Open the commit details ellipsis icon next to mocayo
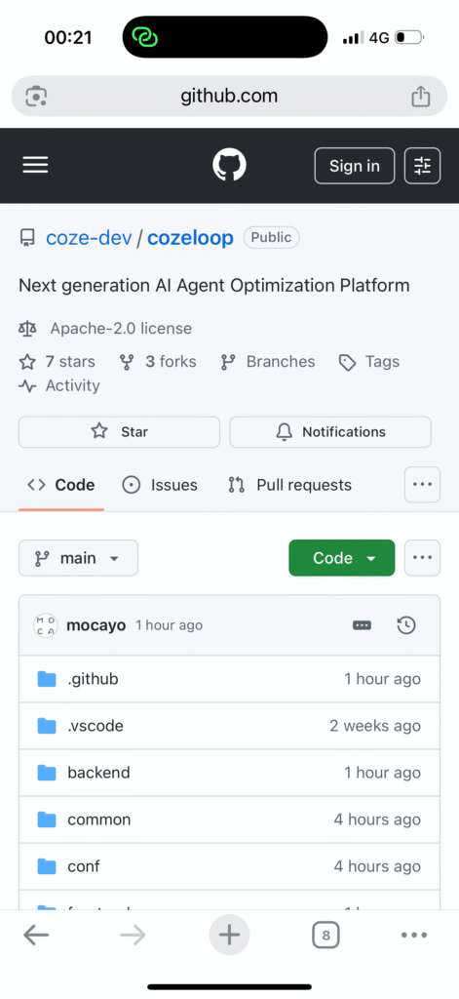The image size is (459, 999). pos(362,625)
